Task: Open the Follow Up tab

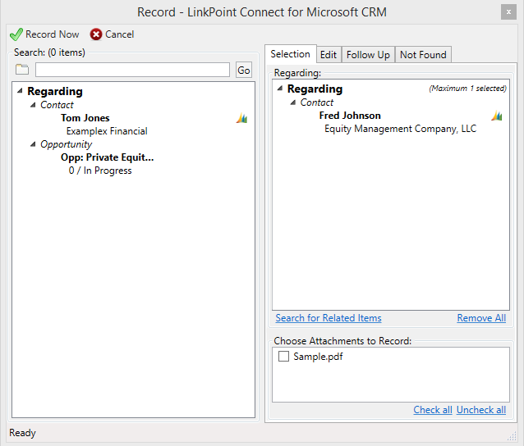Action: [x=368, y=55]
